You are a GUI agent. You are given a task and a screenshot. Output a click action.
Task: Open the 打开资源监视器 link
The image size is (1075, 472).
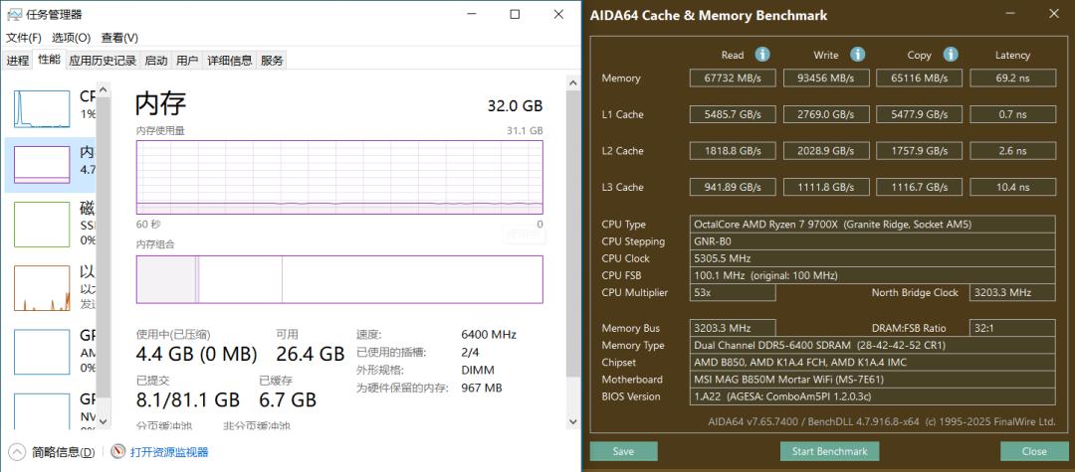pyautogui.click(x=169, y=452)
